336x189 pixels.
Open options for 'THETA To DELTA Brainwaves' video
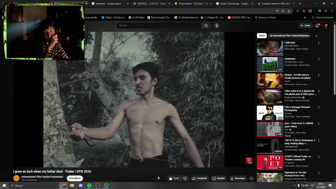click(319, 141)
